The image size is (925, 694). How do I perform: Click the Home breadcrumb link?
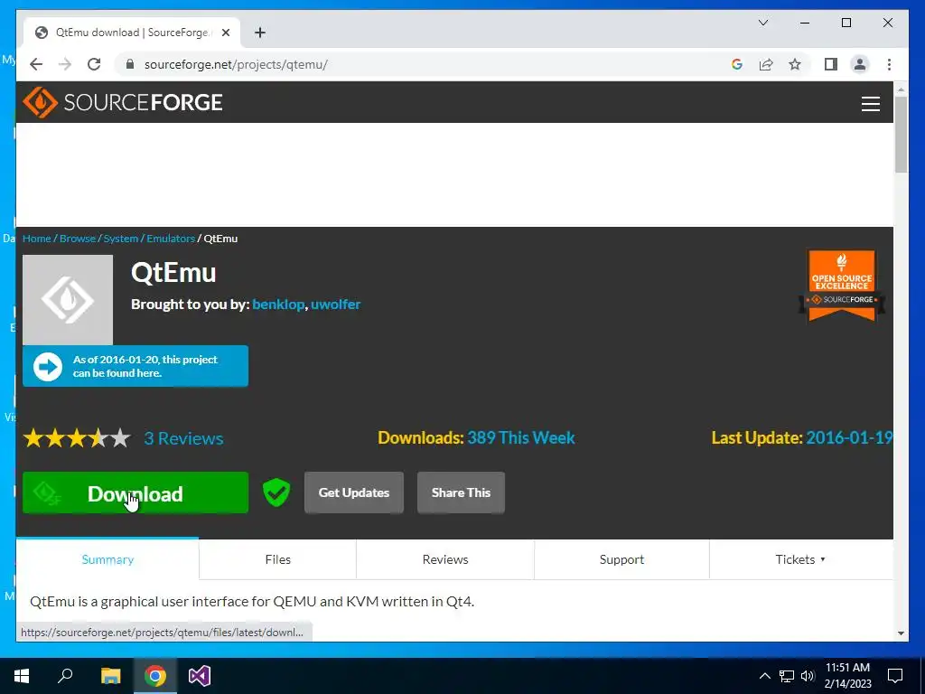click(x=36, y=239)
